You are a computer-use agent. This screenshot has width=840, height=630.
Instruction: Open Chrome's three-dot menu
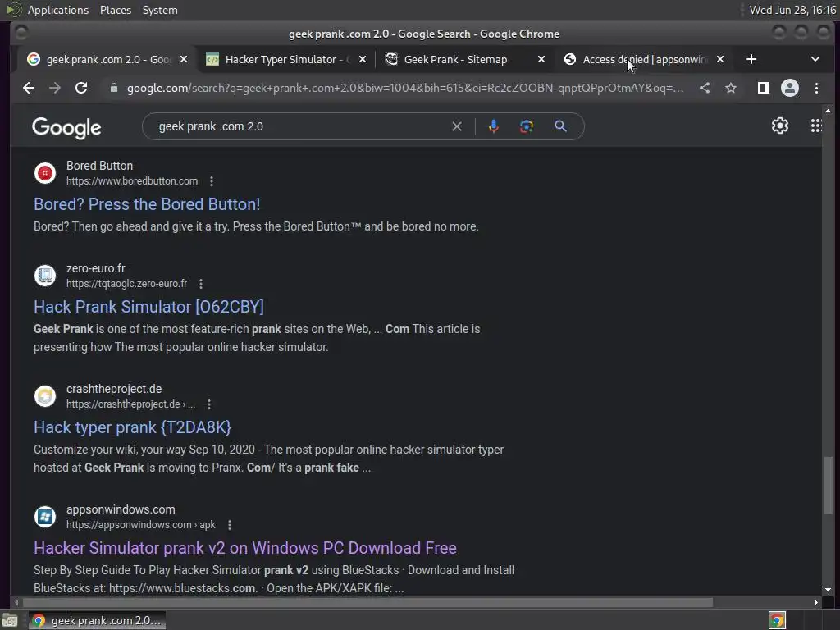pos(816,88)
